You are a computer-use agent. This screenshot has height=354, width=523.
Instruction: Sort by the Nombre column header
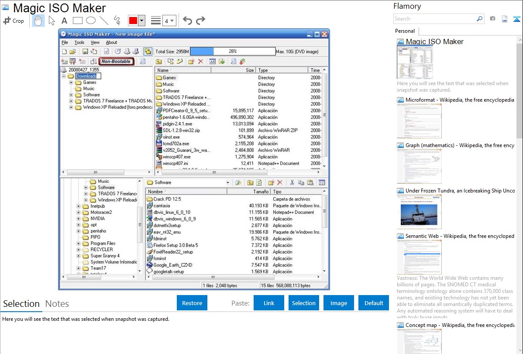point(186,192)
